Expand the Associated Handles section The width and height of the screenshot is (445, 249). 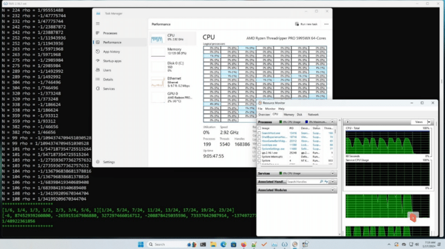[x=333, y=181]
